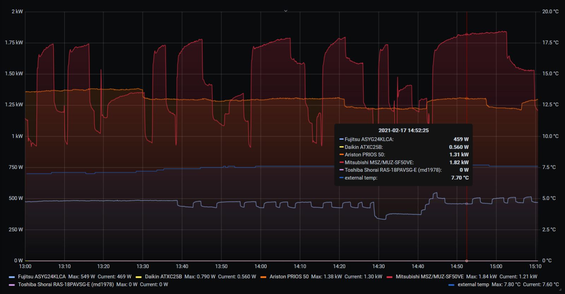The height and width of the screenshot is (294, 565).
Task: Click the external temp legend value "Current: 7.60 °C"
Action: (541, 284)
